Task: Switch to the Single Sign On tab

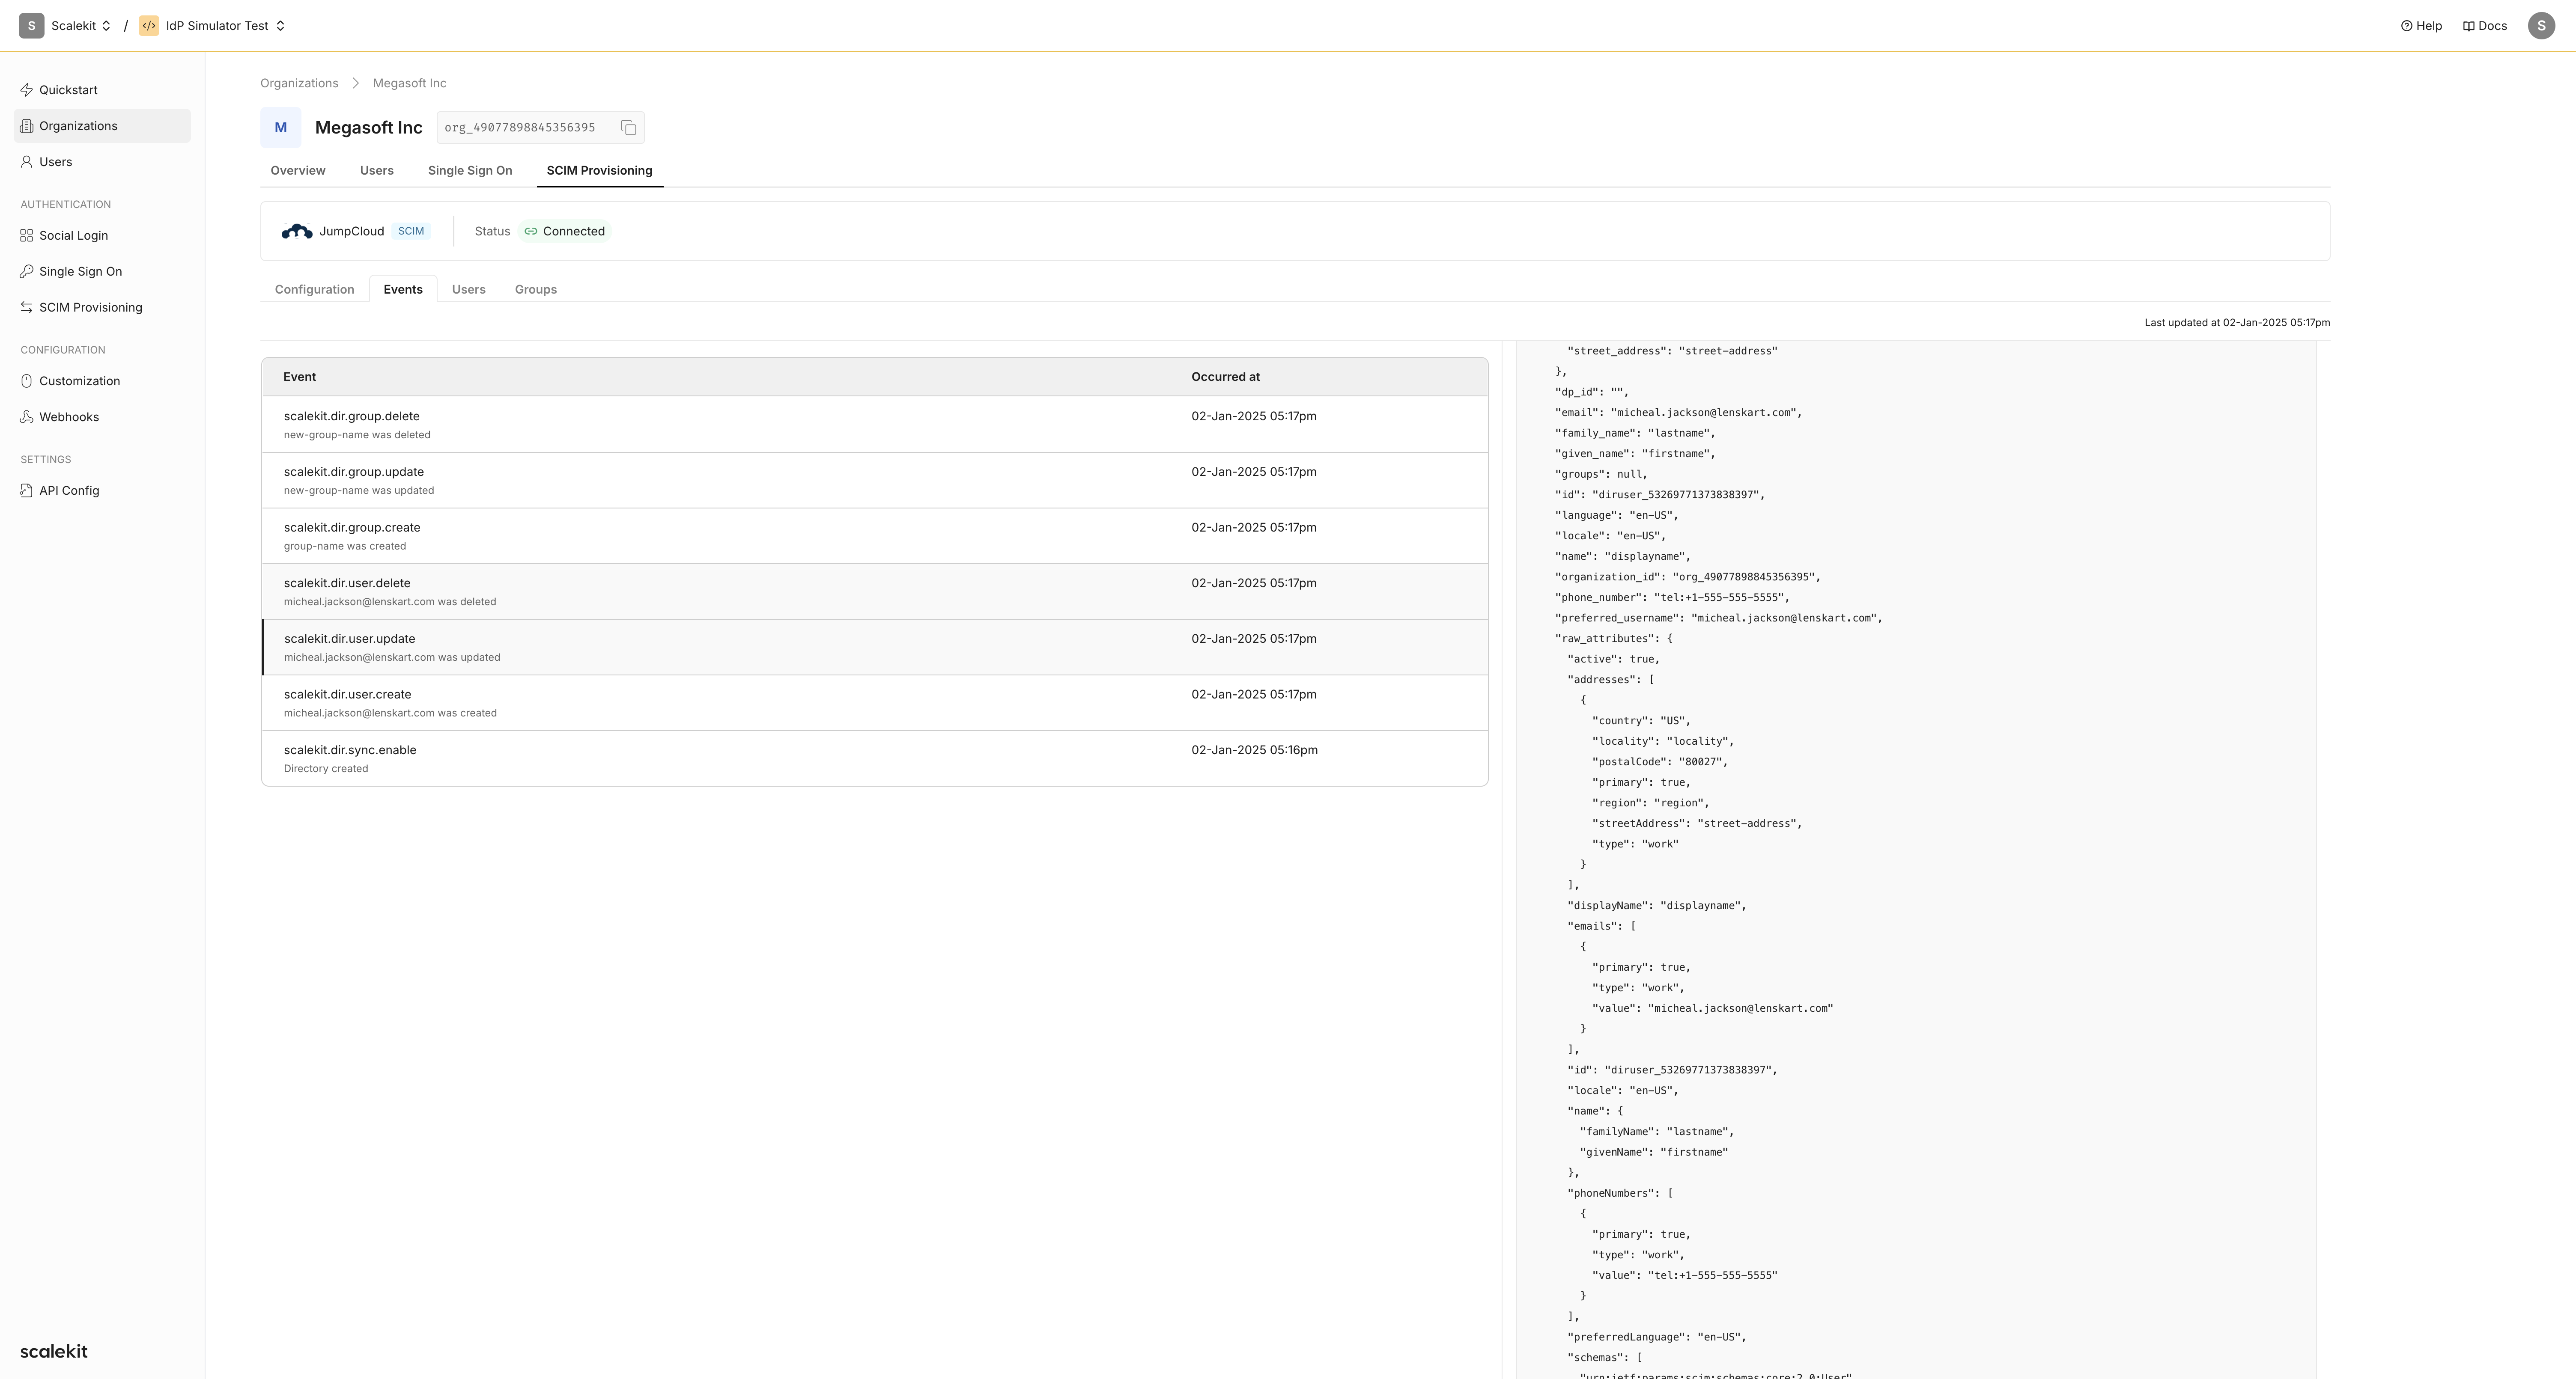Action: pos(470,171)
